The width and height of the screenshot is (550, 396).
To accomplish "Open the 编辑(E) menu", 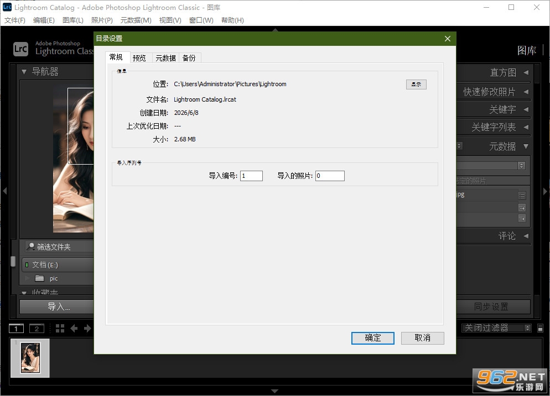I will point(44,20).
